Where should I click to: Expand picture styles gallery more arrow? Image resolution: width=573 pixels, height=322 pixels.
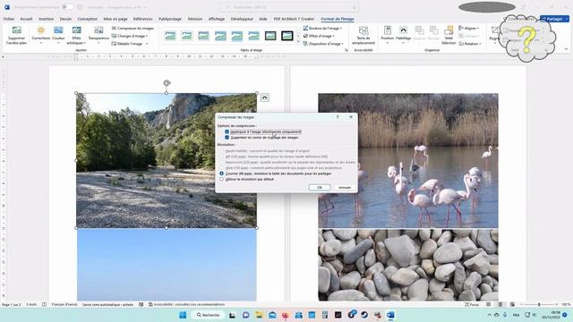298,42
